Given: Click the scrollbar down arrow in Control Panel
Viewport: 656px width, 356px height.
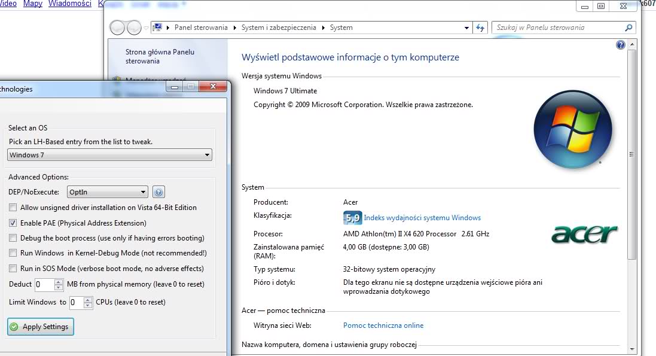Looking at the screenshot, I should tap(631, 349).
